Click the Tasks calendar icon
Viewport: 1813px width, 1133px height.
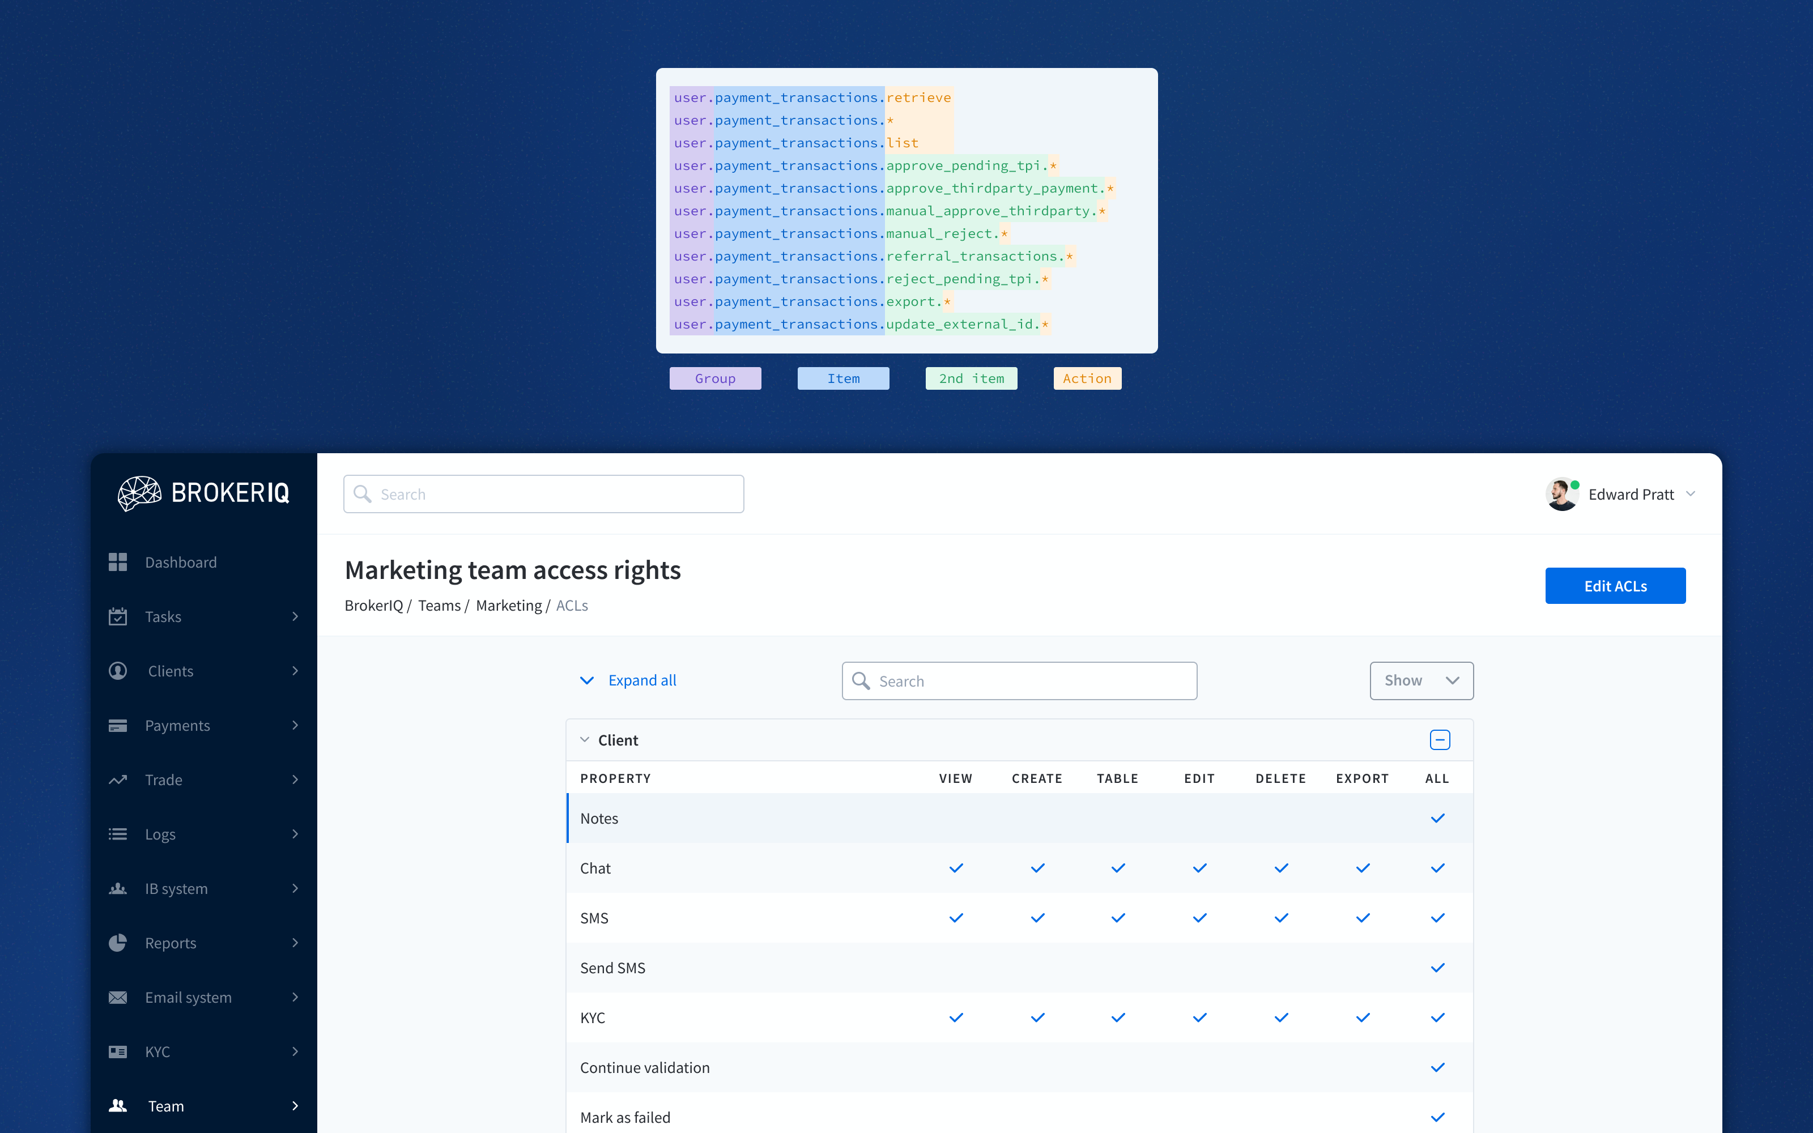118,616
